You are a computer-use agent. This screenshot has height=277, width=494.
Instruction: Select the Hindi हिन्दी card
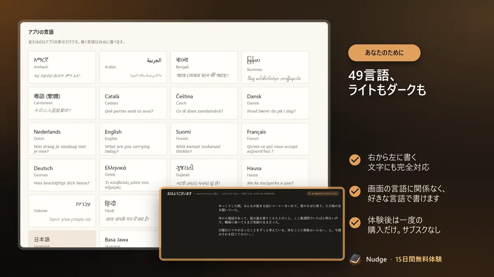129,211
